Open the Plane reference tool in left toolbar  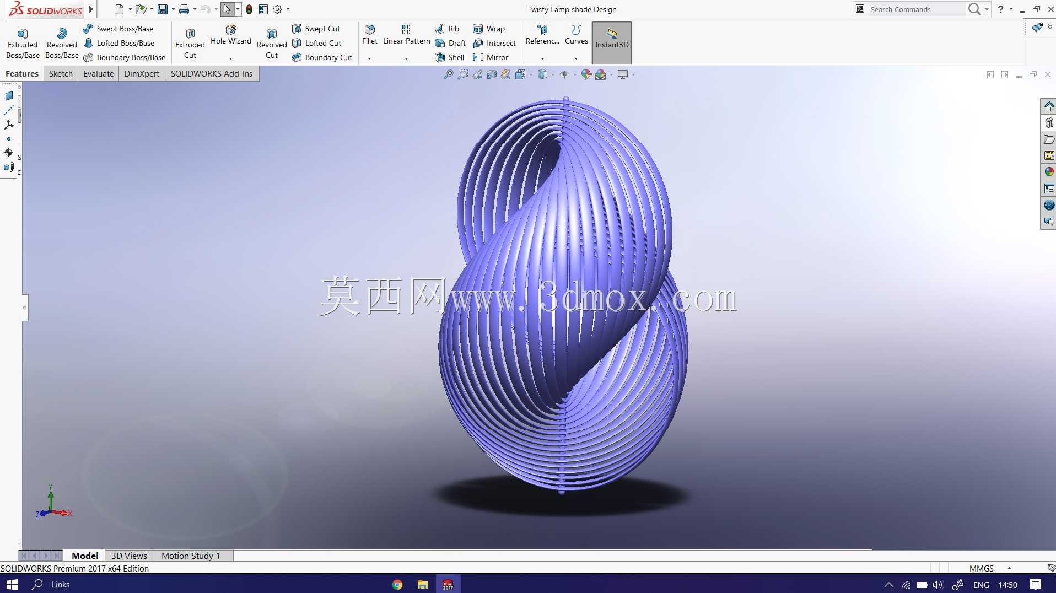pyautogui.click(x=9, y=96)
